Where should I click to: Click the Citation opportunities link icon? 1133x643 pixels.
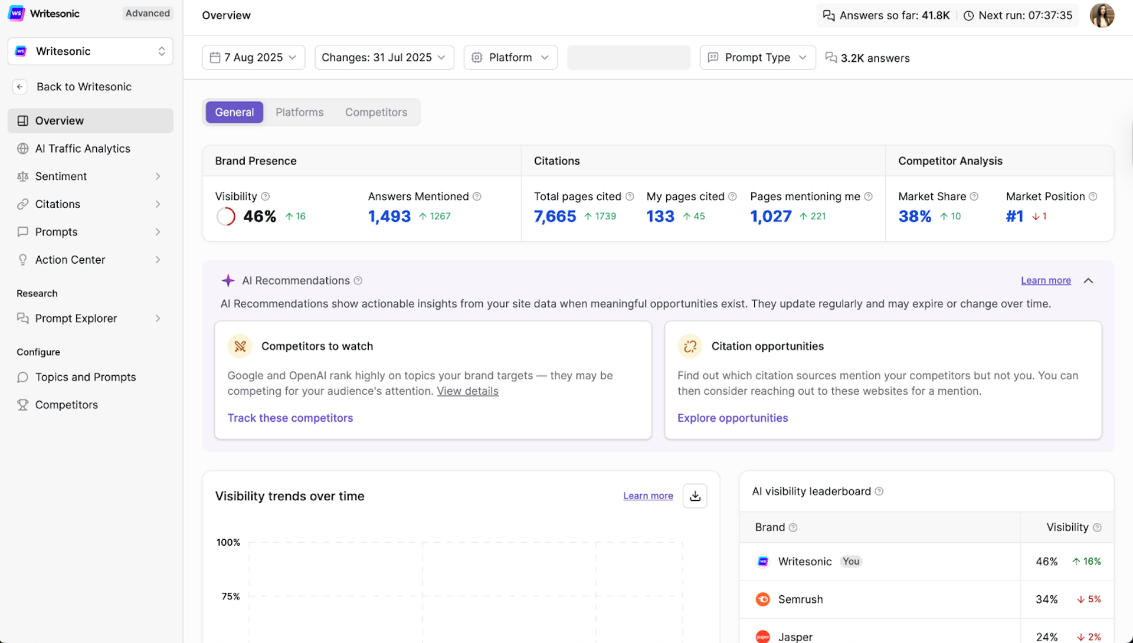pyautogui.click(x=690, y=346)
